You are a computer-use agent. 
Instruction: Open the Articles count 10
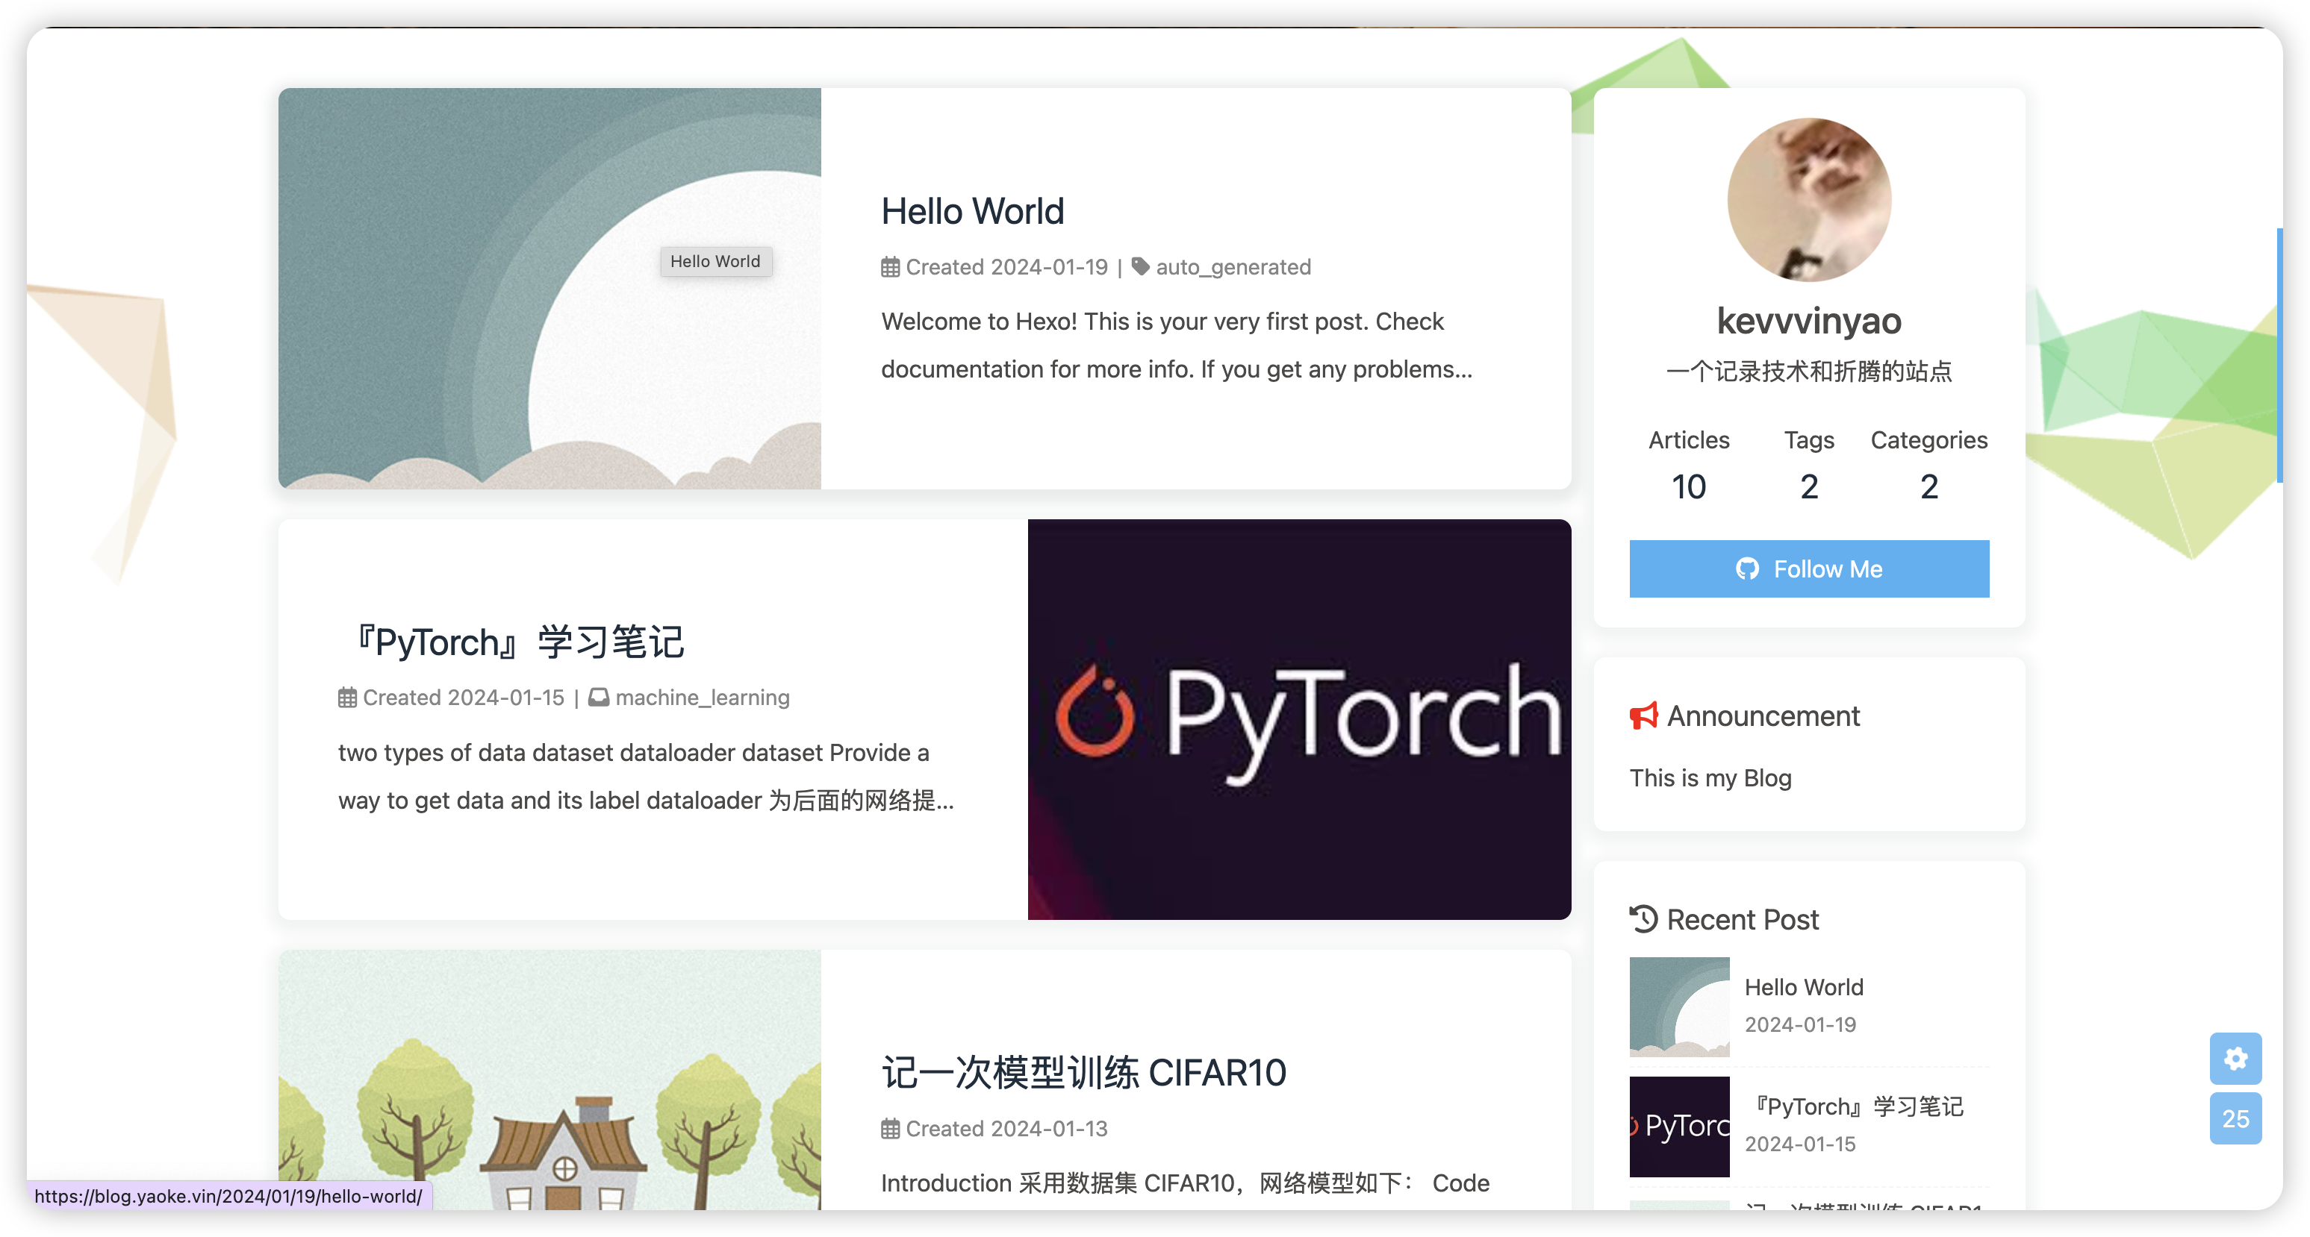(x=1689, y=486)
